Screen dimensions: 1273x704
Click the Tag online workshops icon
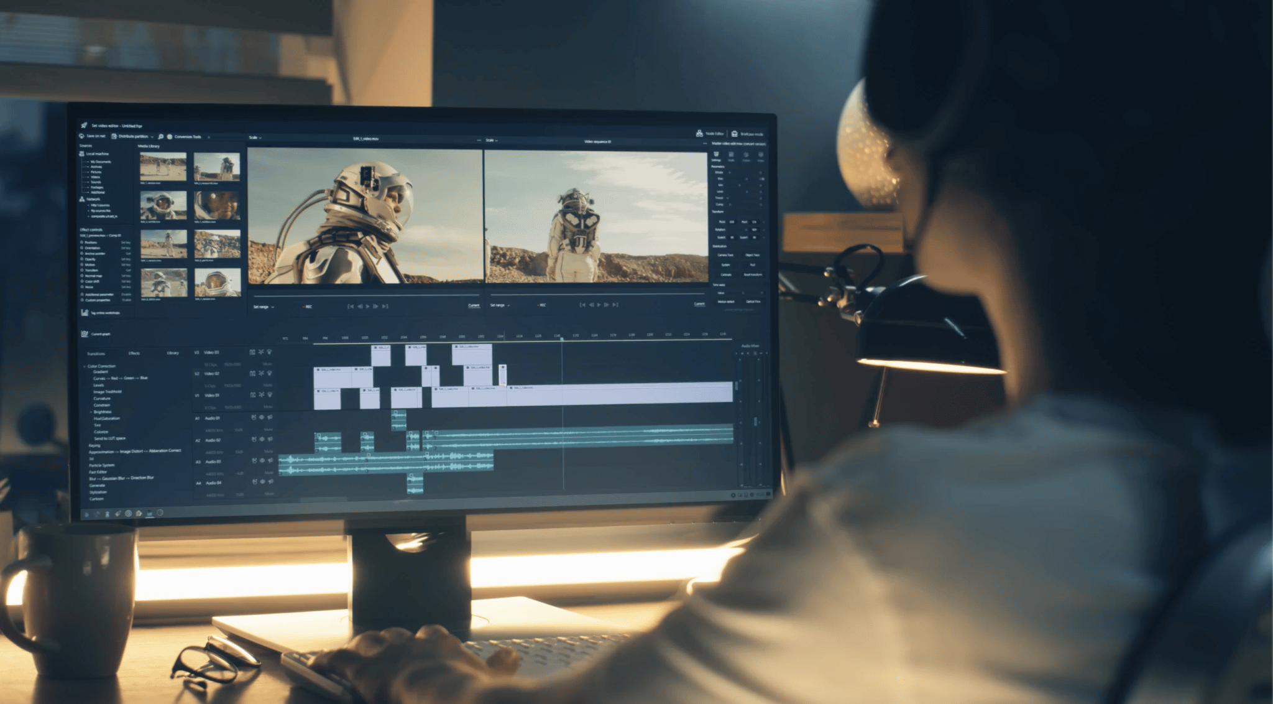click(x=85, y=313)
